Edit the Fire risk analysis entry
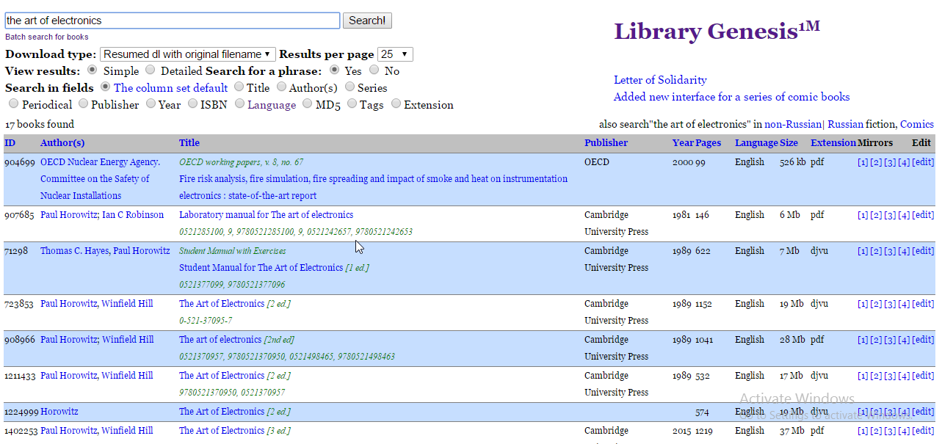The image size is (942, 444). (923, 162)
